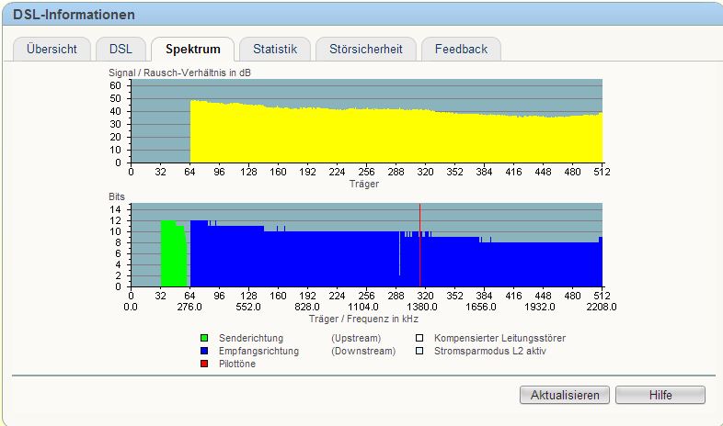Click the white Kompensierter Leitungsstörer legend box
The height and width of the screenshot is (426, 723).
[x=419, y=338]
